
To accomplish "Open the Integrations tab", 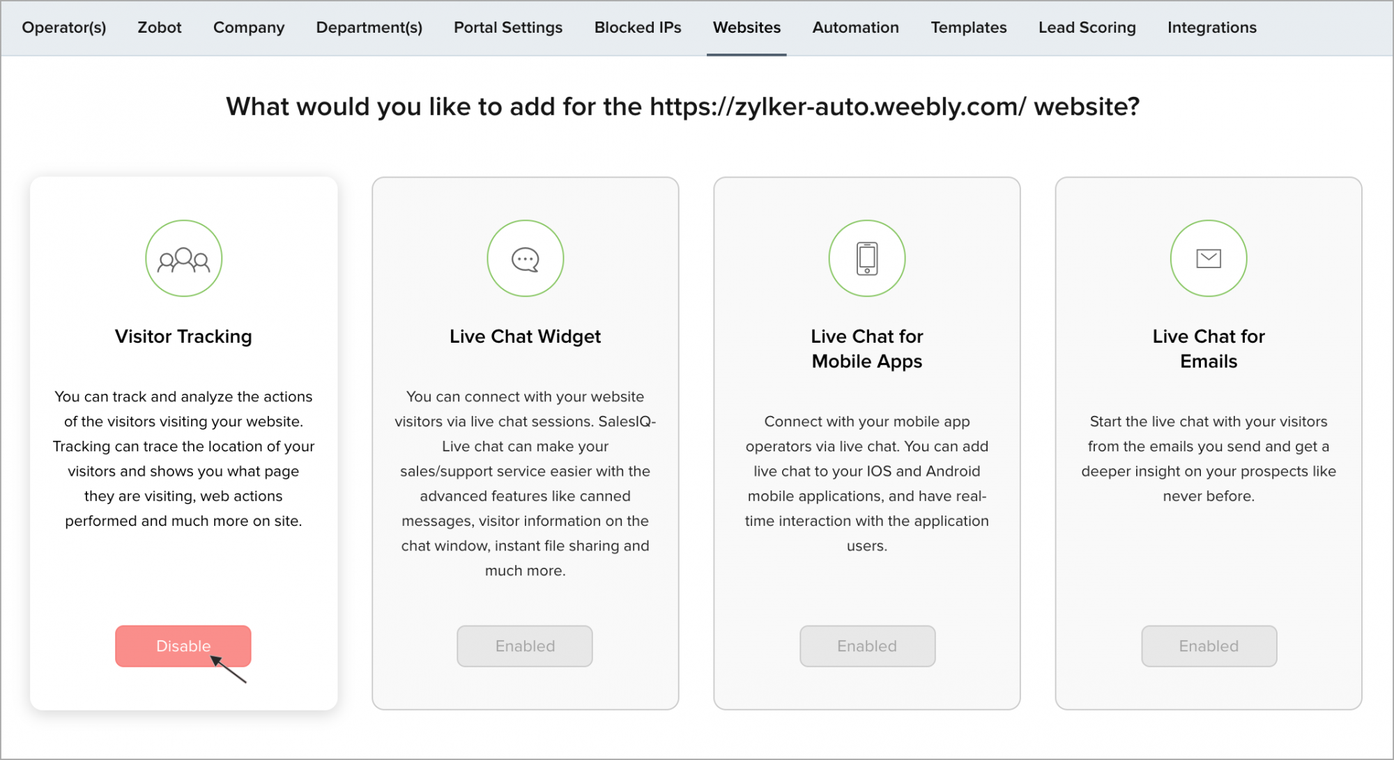I will pos(1211,27).
